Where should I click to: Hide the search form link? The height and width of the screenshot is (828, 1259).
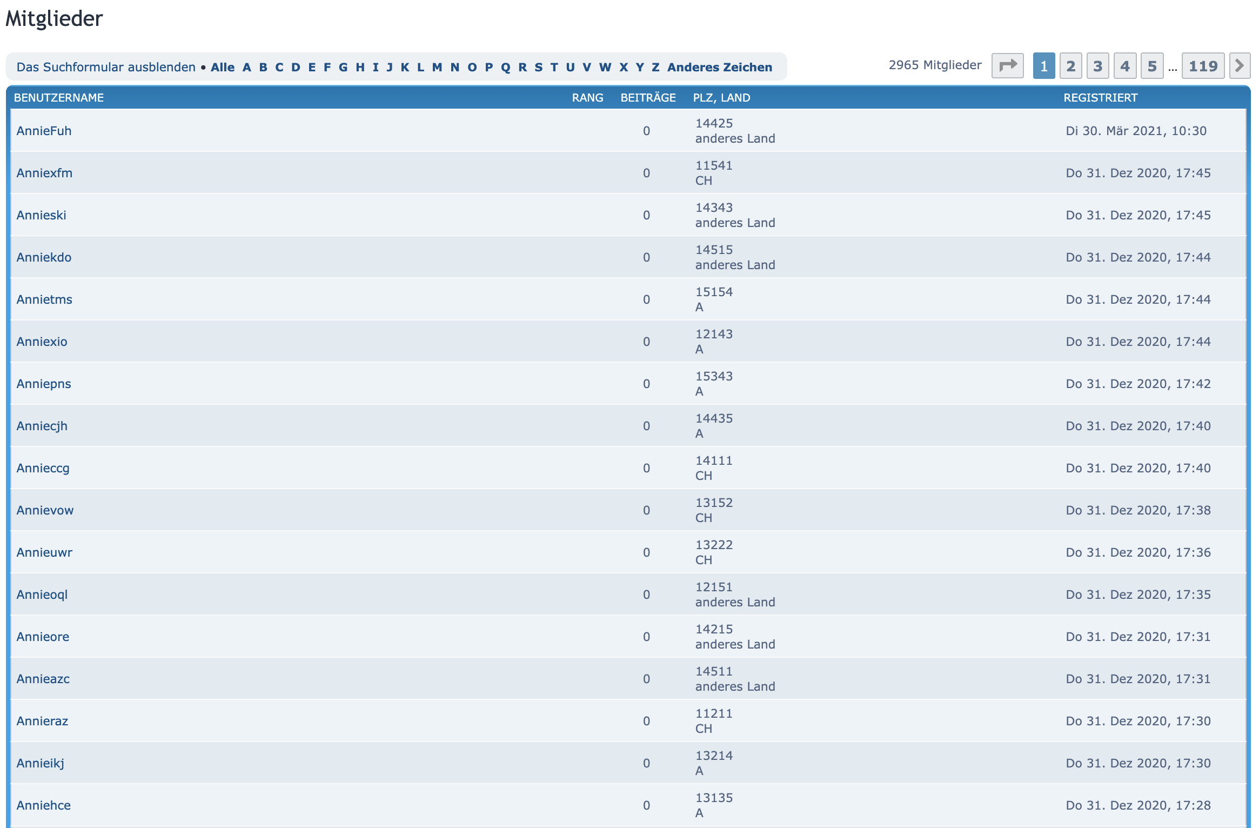(106, 67)
